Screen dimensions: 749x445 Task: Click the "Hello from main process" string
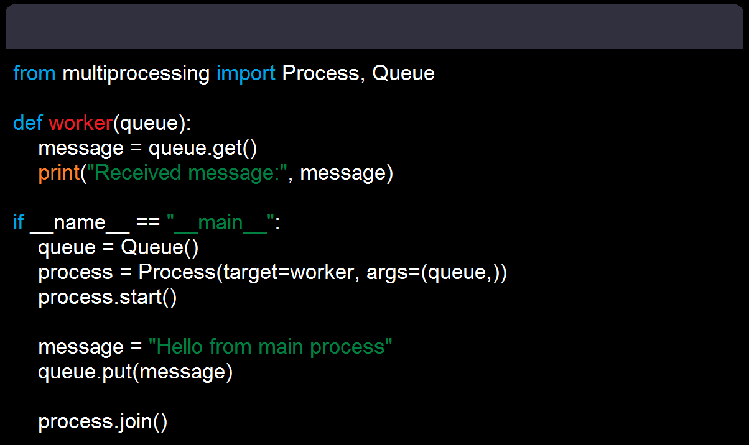point(271,347)
